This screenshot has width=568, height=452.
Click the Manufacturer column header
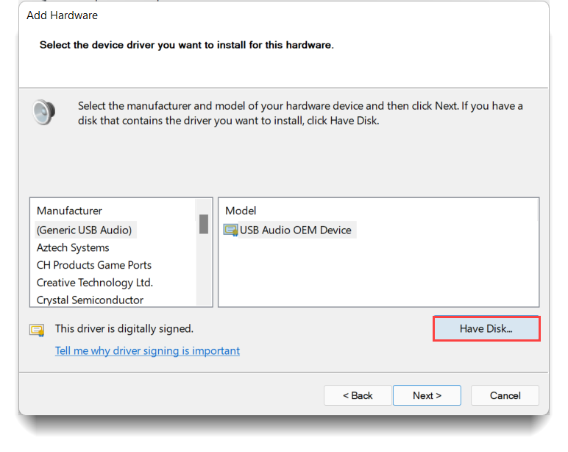click(70, 211)
